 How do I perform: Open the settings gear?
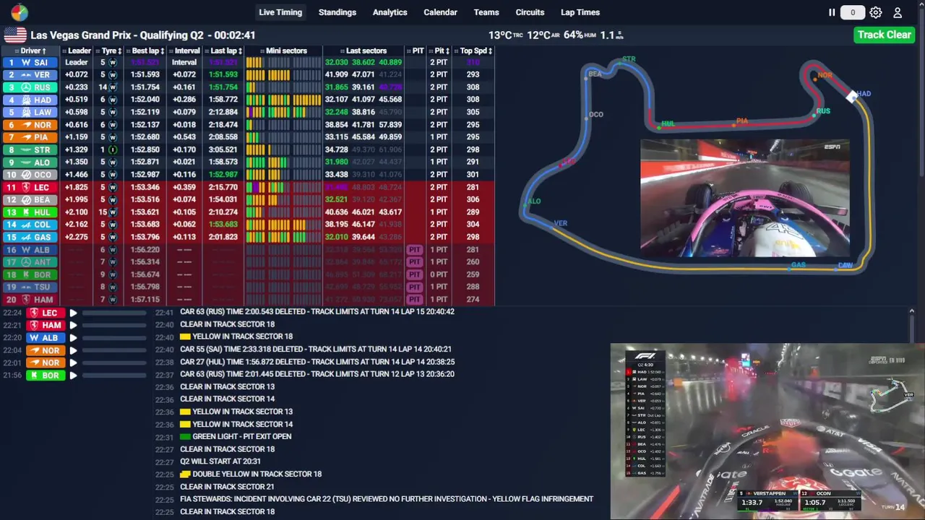point(876,12)
